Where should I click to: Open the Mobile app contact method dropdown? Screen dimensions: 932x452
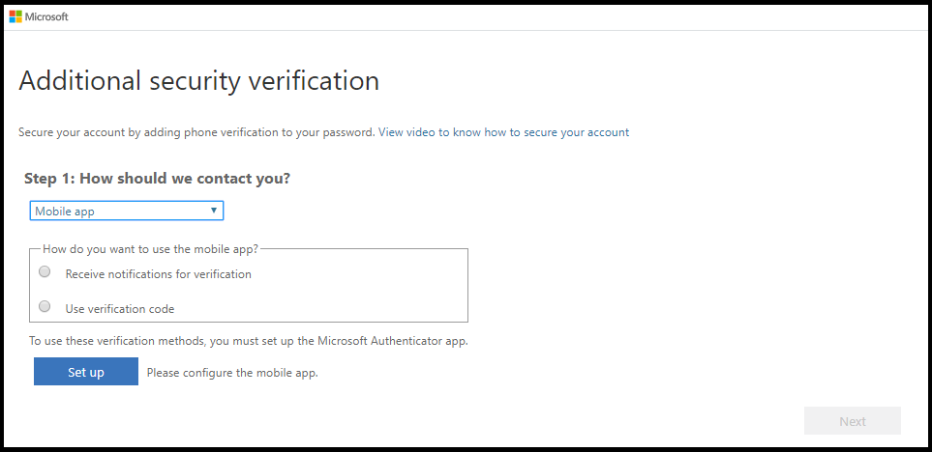pyautogui.click(x=127, y=211)
